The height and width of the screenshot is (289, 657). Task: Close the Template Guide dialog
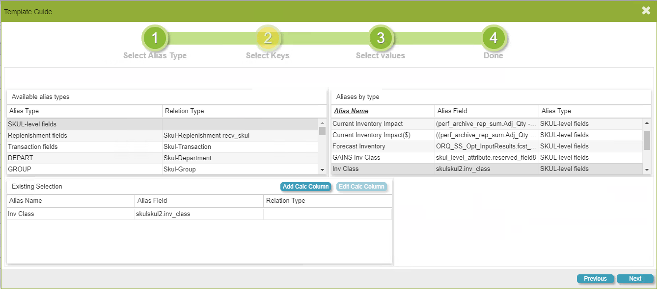[x=646, y=11]
